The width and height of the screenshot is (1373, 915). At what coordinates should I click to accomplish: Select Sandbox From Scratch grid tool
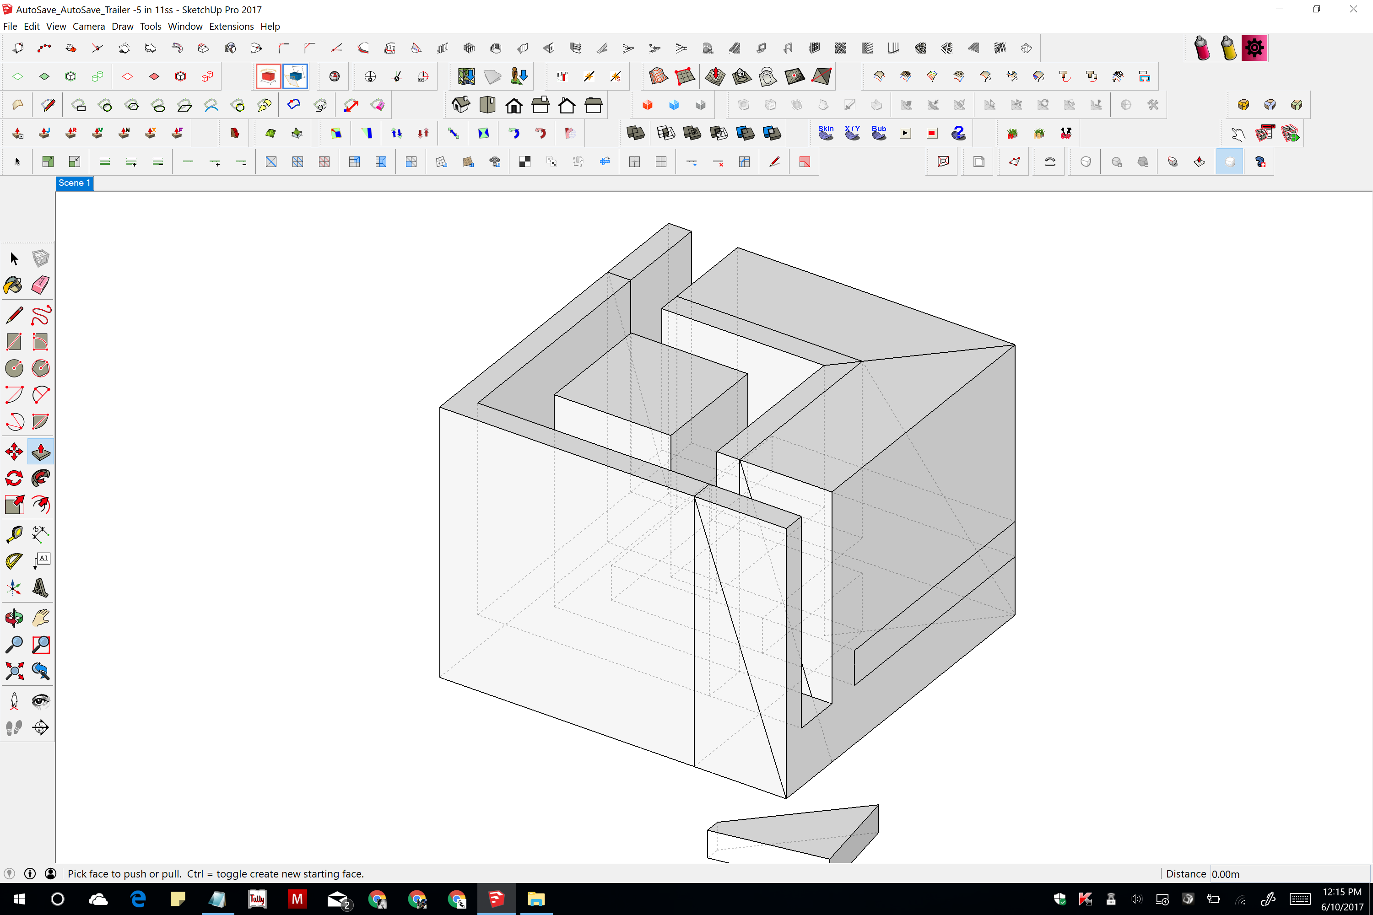(x=685, y=76)
